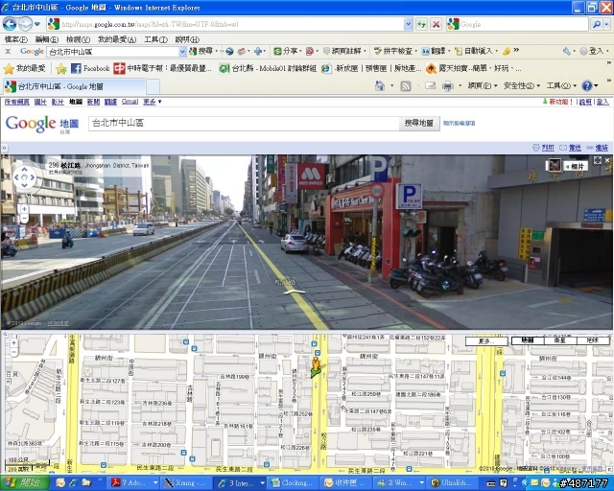This screenshot has height=491, width=614.
Task: Open the 安全性(S) safety dropdown menu
Action: pyautogui.click(x=522, y=85)
